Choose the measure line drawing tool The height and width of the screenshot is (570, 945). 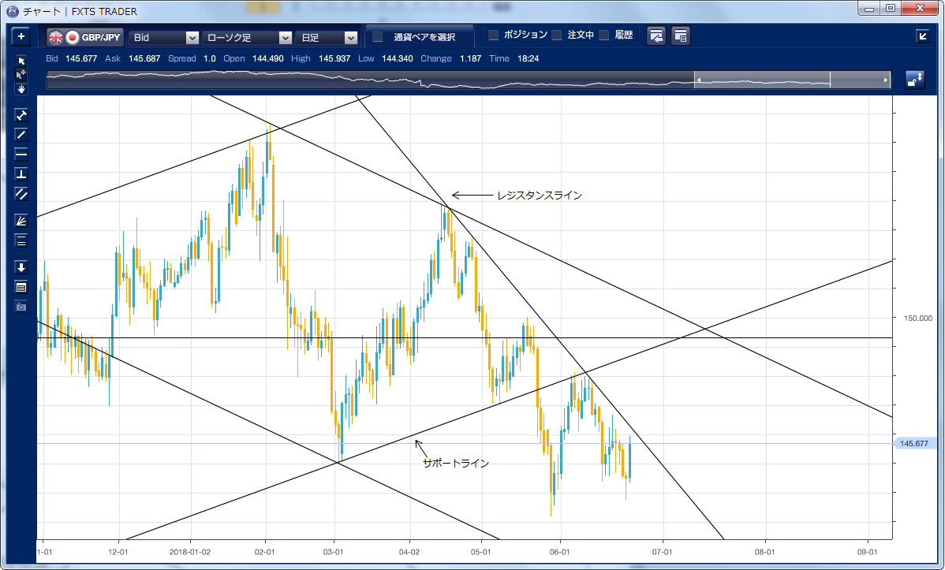pos(21,115)
